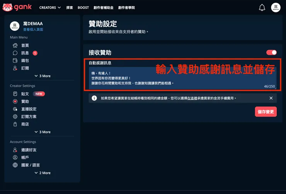Expand 3 More under Main Menu
The height and width of the screenshot is (194, 286).
(x=43, y=76)
